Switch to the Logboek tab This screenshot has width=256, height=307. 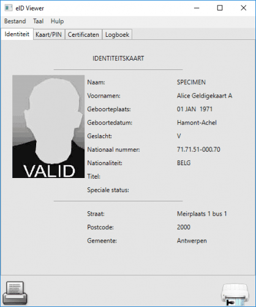coord(117,34)
